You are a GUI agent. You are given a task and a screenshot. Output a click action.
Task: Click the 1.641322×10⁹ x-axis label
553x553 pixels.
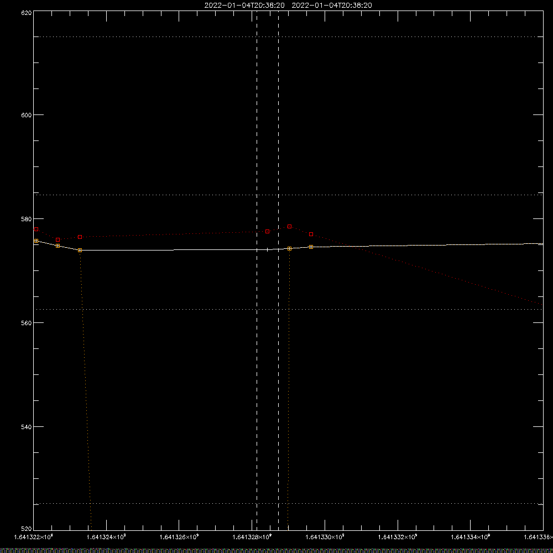click(33, 537)
